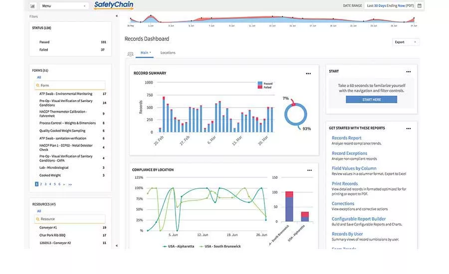This screenshot has width=449, height=274.
Task: Open Compliance by Location three-dot menu
Action: pyautogui.click(x=308, y=170)
